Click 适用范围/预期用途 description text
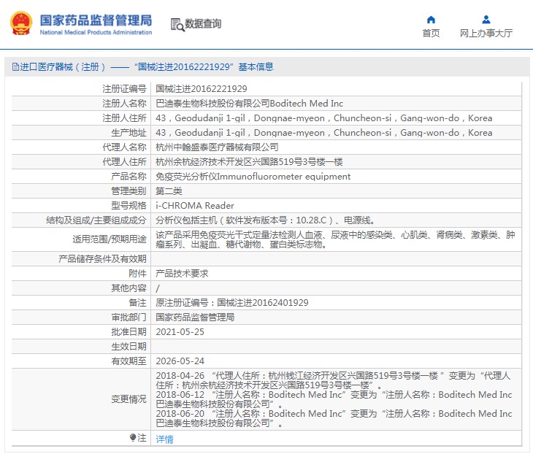533x454 pixels. pos(335,239)
